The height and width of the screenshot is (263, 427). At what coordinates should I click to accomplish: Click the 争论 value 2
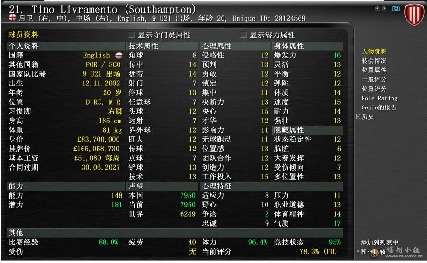point(267,214)
